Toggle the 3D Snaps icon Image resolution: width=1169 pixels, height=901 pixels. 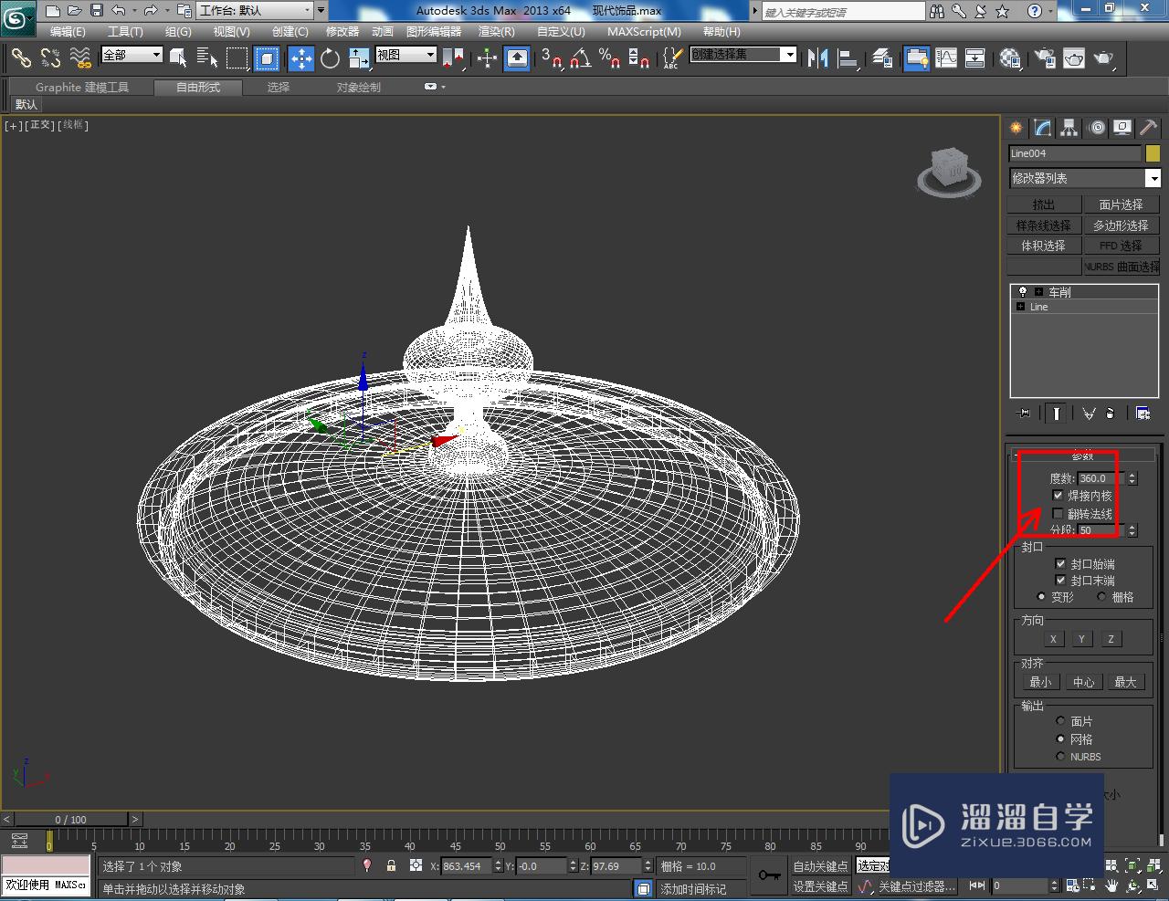coord(551,58)
